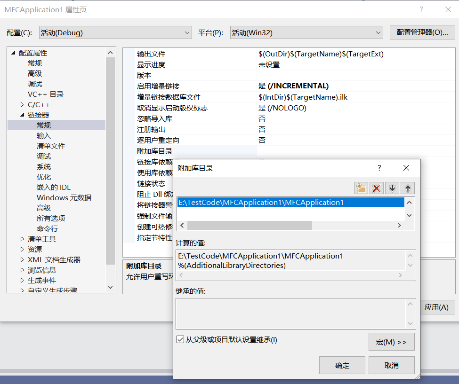
Task: Select 命令行 tree item
Action: pyautogui.click(x=47, y=228)
